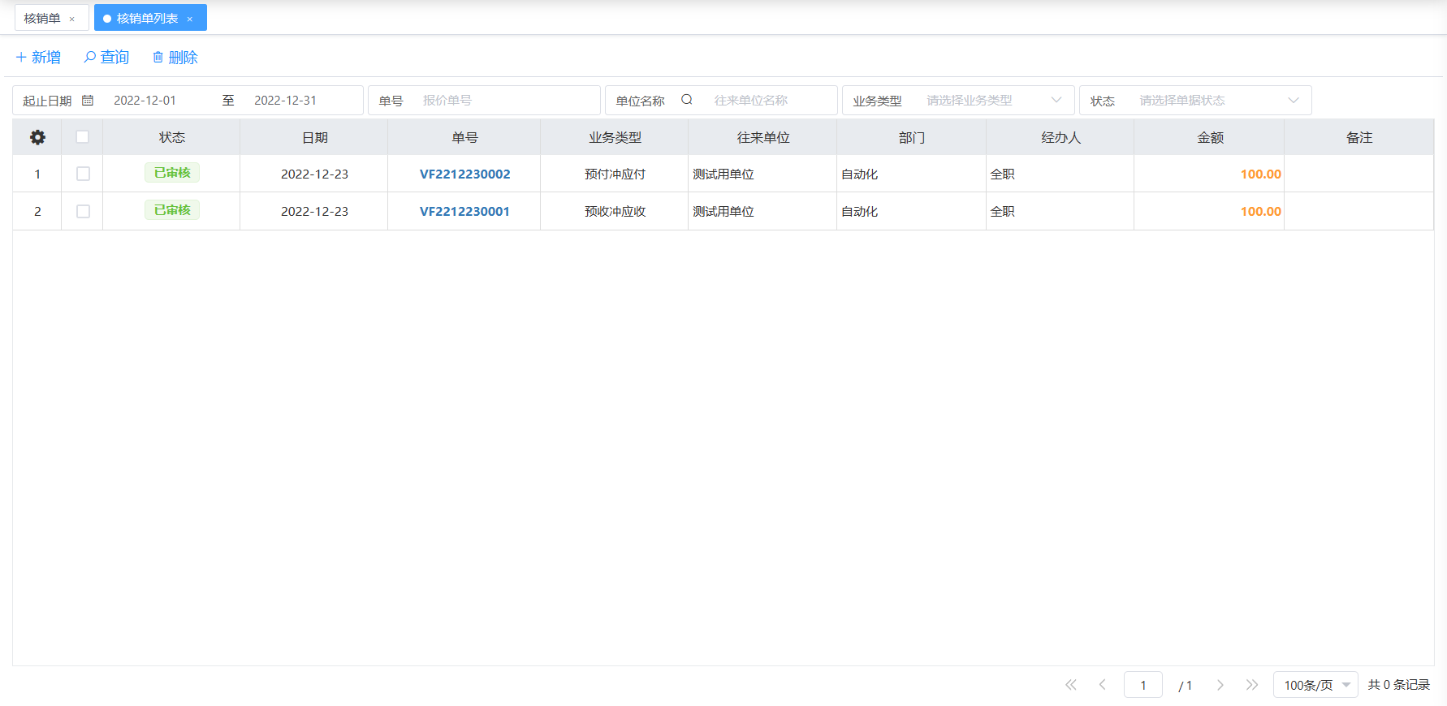Click 自动化 in the 预收冲应收 row
Image resolution: width=1447 pixels, height=706 pixels.
tap(860, 211)
